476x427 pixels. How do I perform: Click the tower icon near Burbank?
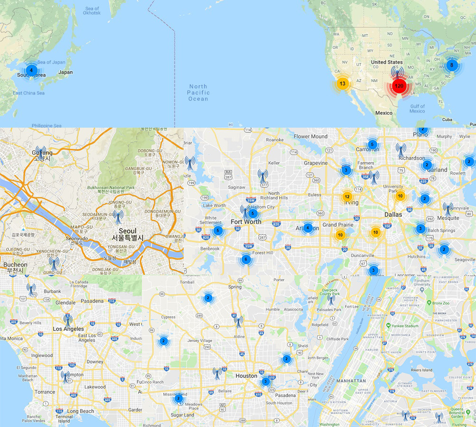pos(31,289)
